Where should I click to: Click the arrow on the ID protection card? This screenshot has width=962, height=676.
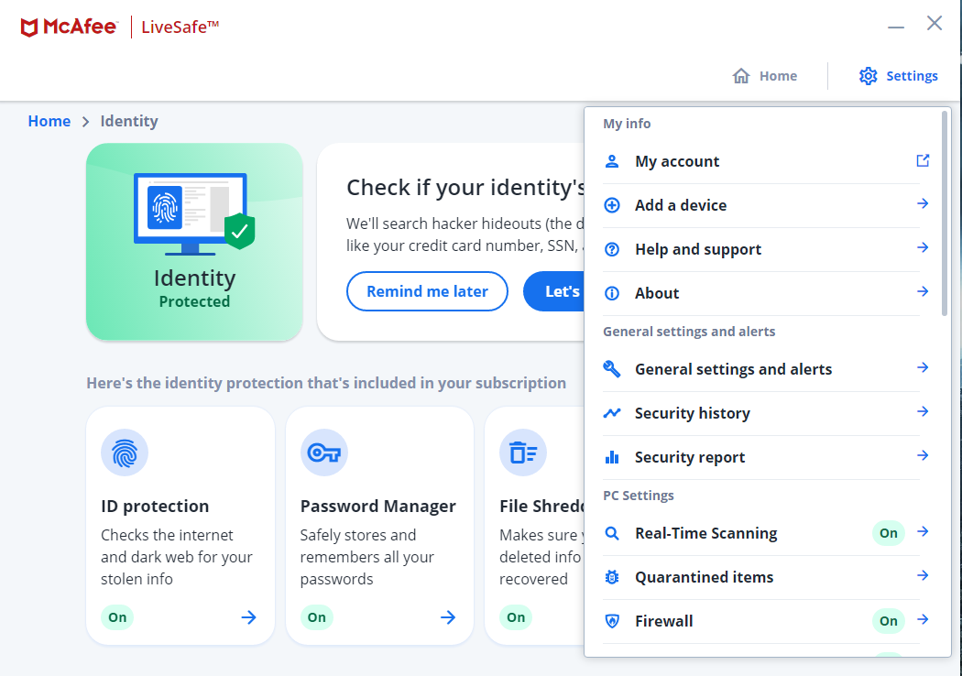click(x=248, y=617)
